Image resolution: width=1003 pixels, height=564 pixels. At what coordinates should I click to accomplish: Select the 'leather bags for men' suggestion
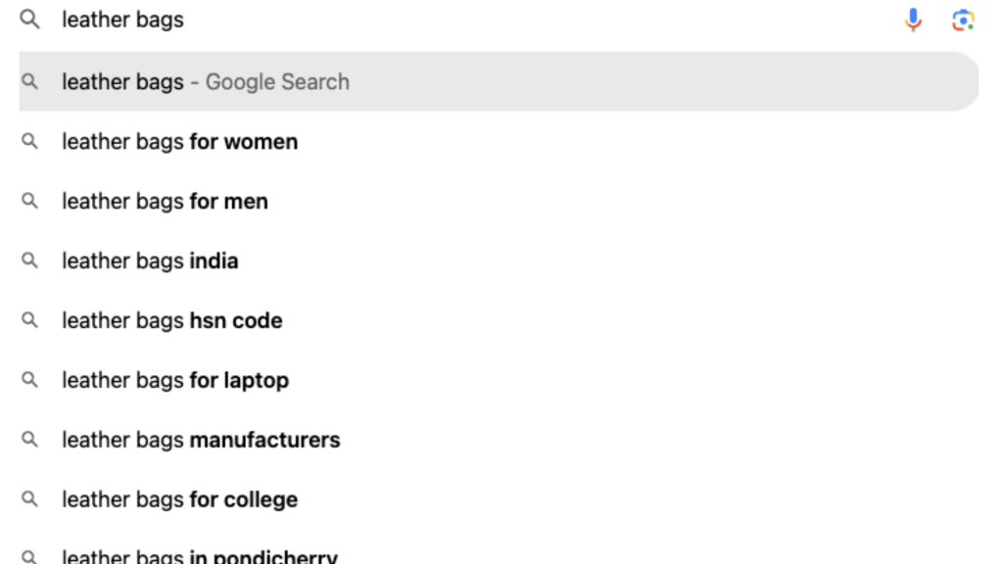click(166, 201)
